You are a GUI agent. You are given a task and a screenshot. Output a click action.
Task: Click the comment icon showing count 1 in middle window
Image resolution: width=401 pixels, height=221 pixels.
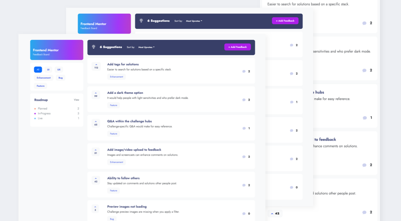(x=292, y=102)
